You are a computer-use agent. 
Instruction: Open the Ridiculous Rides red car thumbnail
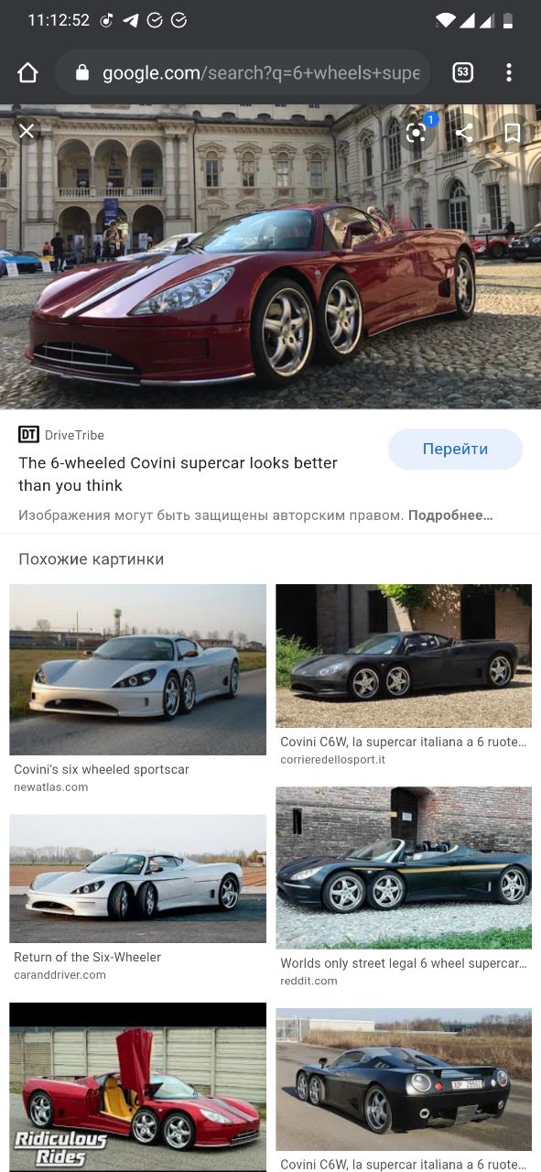(x=137, y=1087)
